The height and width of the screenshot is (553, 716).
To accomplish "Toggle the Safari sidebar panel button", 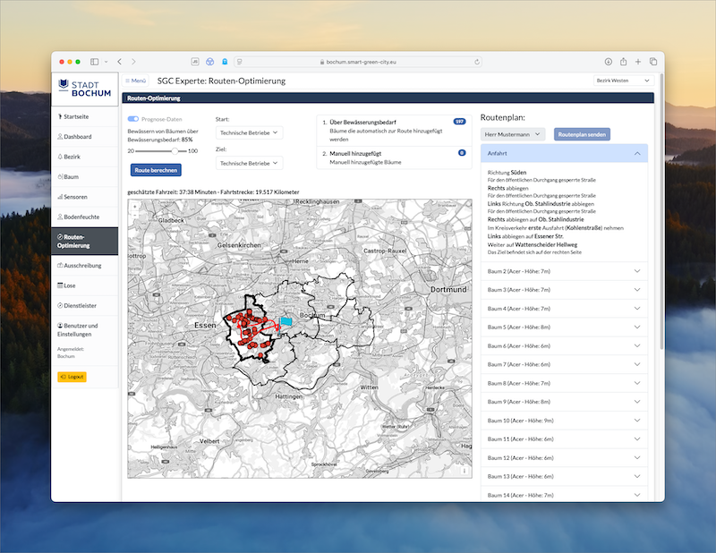I will point(95,62).
